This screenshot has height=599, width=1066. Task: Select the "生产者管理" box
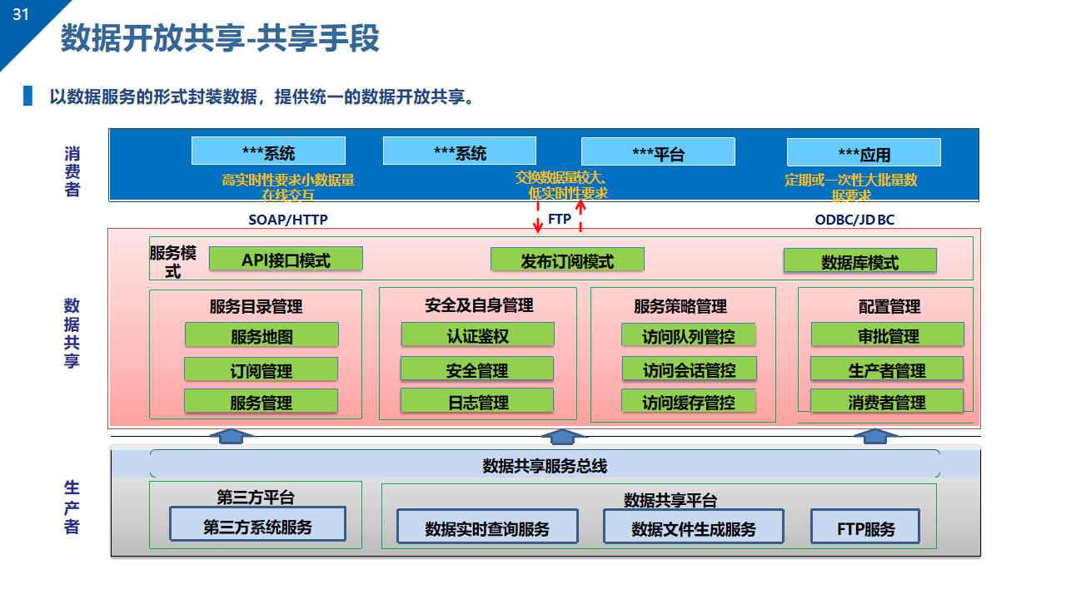[887, 369]
